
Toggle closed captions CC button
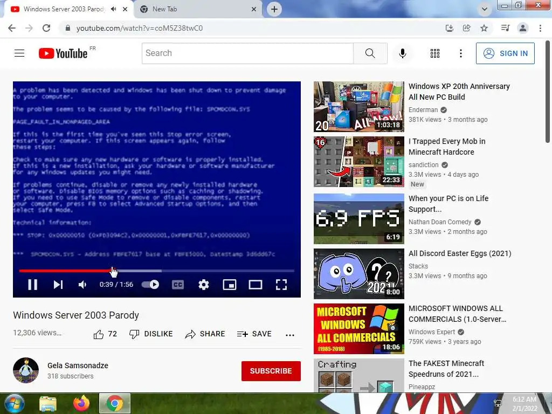coord(178,285)
